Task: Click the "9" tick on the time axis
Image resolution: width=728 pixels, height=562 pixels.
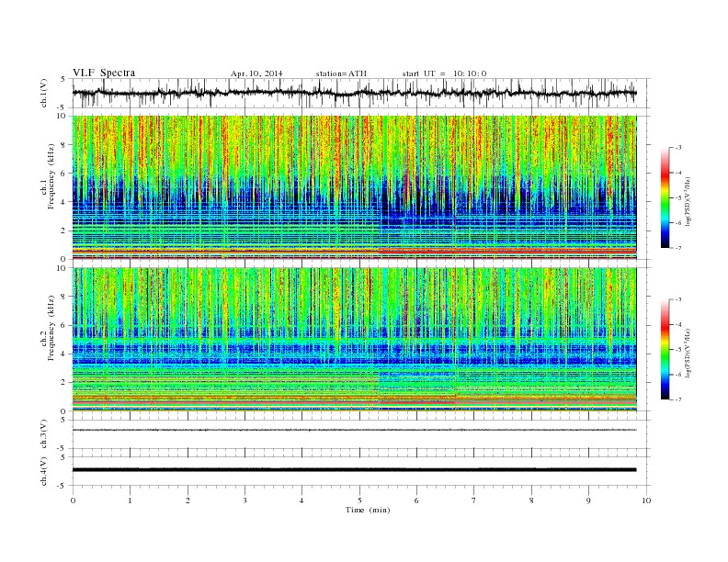Action: [588, 500]
